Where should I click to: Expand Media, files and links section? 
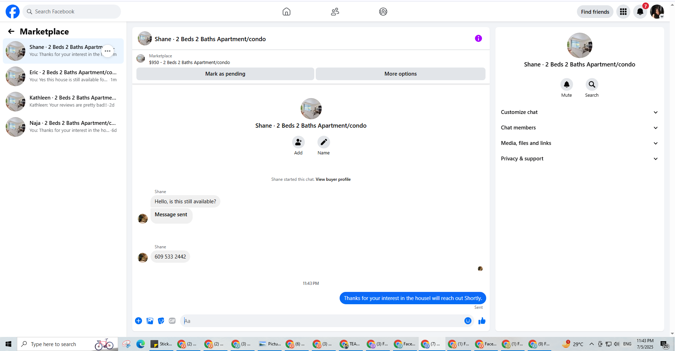(x=579, y=143)
